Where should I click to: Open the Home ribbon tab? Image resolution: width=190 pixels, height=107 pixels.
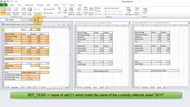(12, 5)
